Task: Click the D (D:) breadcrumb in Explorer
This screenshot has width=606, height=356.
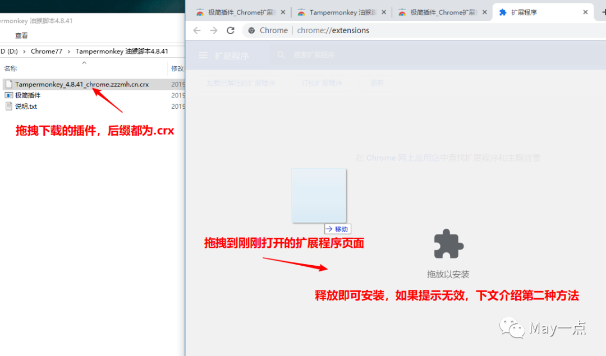Action: (x=10, y=52)
